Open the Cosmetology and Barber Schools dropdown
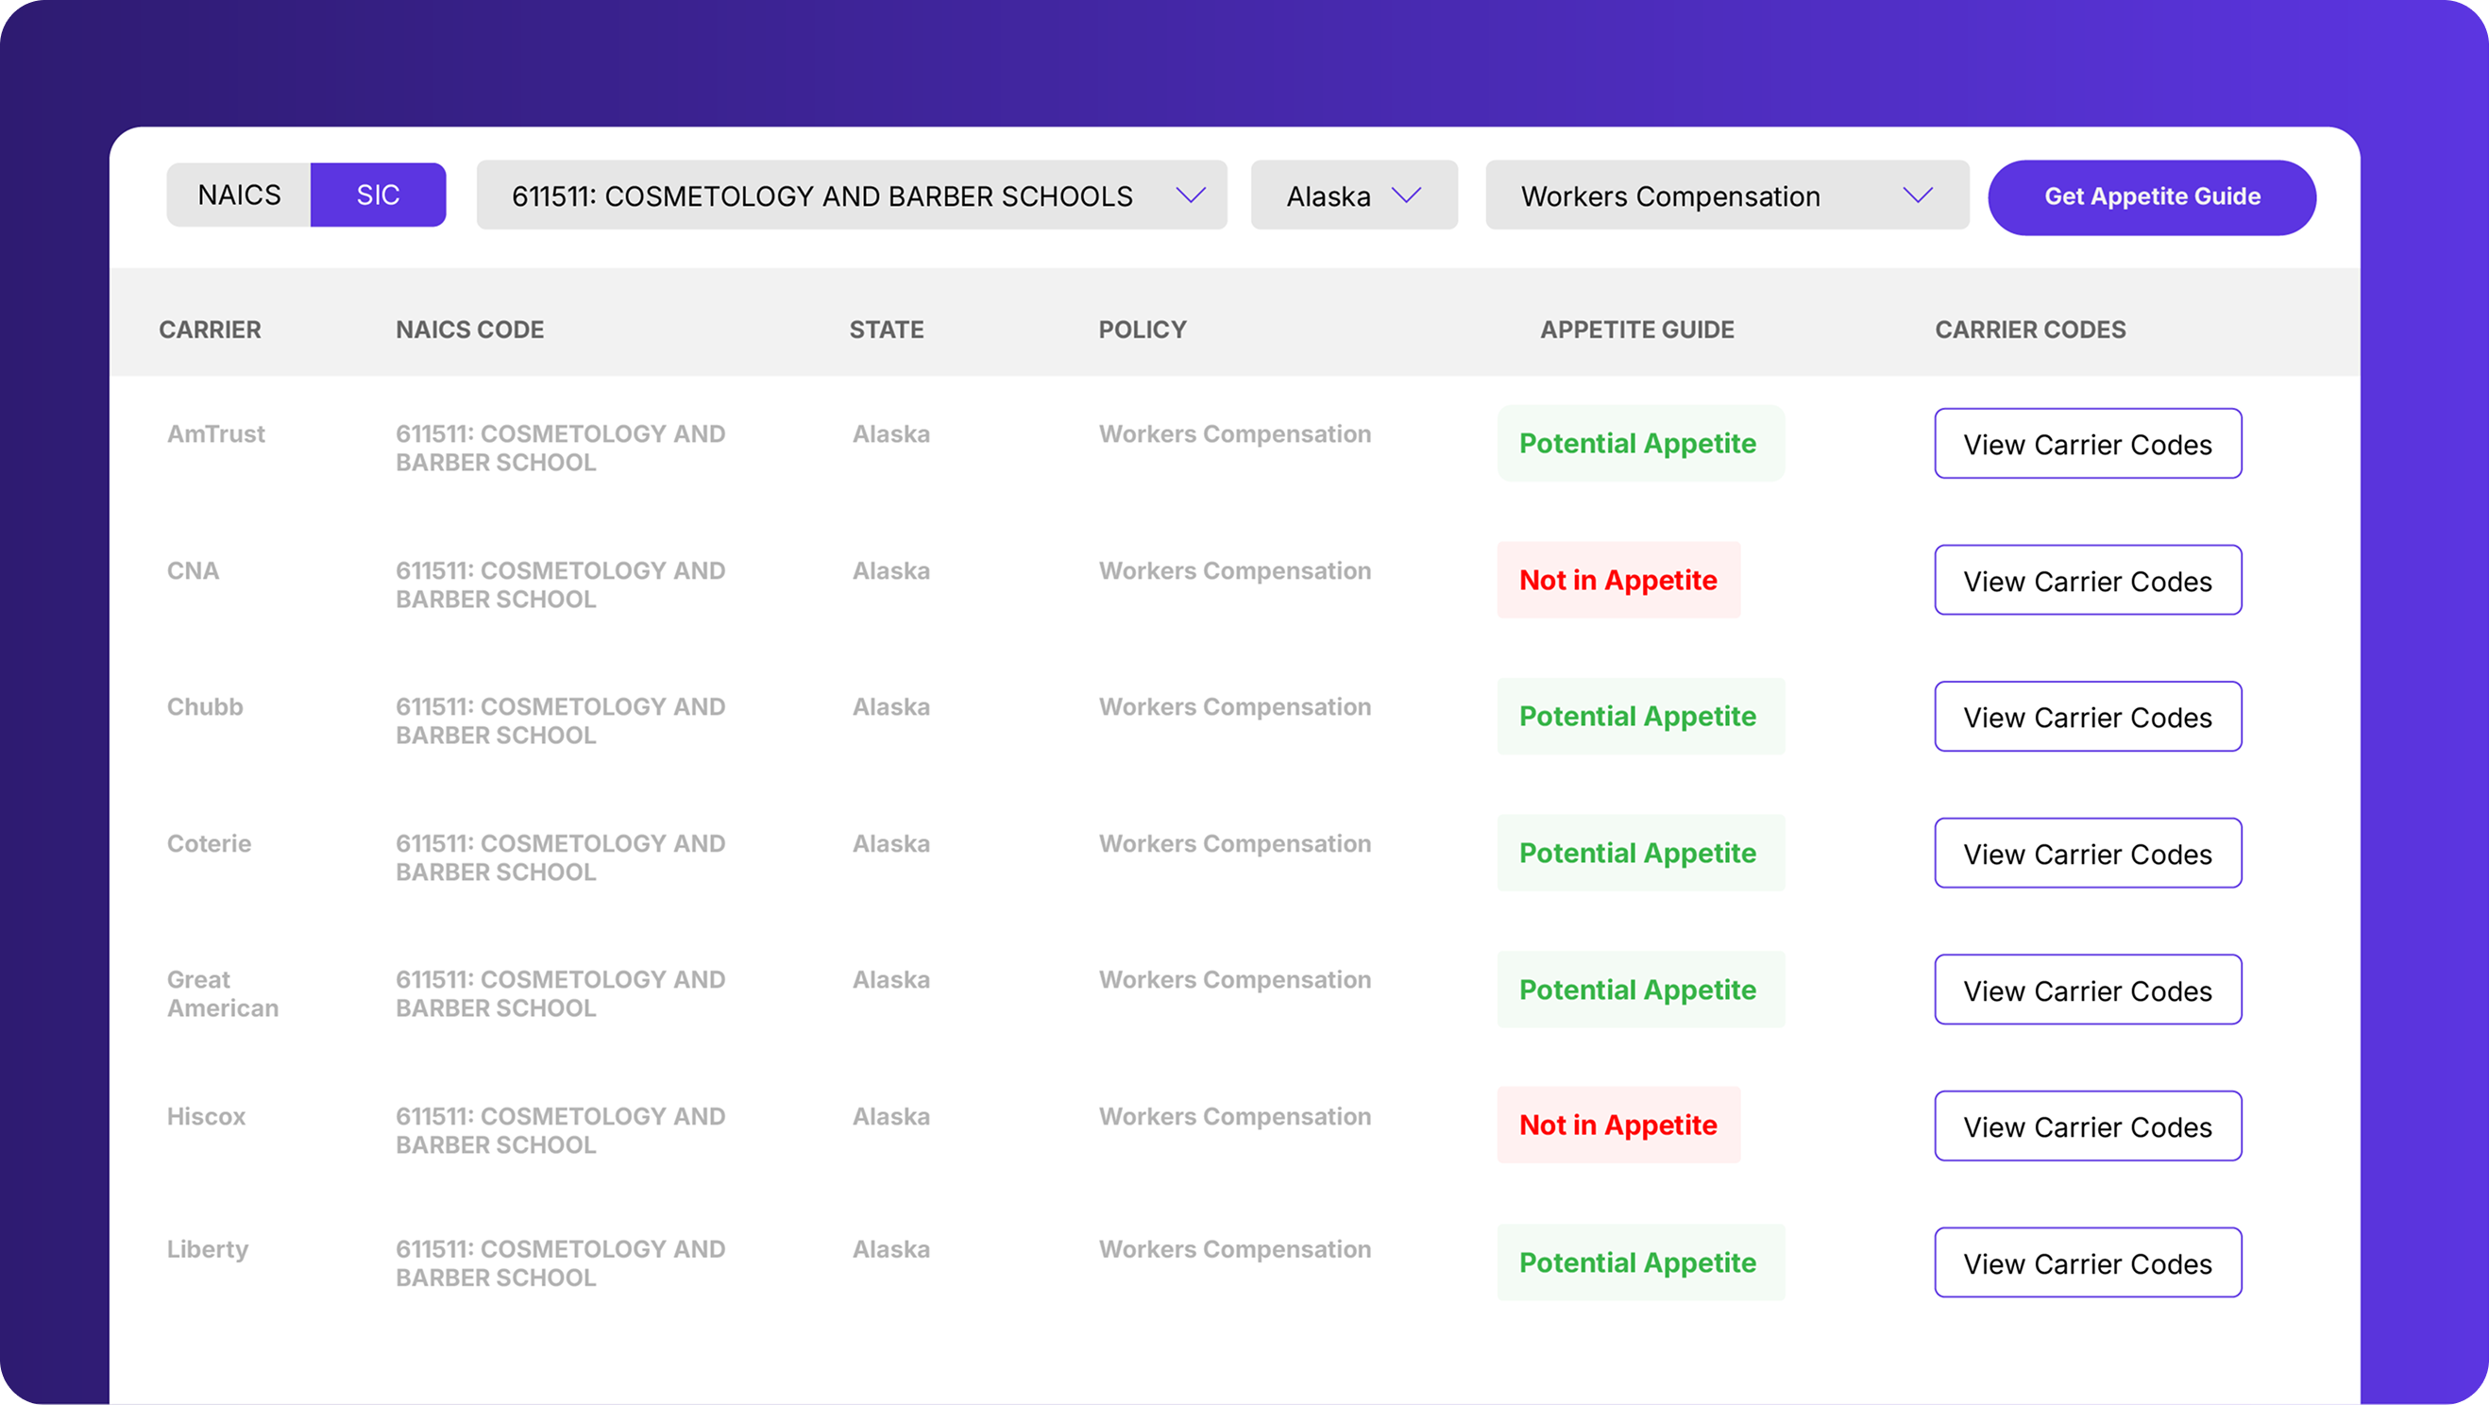2489x1405 pixels. 850,196
